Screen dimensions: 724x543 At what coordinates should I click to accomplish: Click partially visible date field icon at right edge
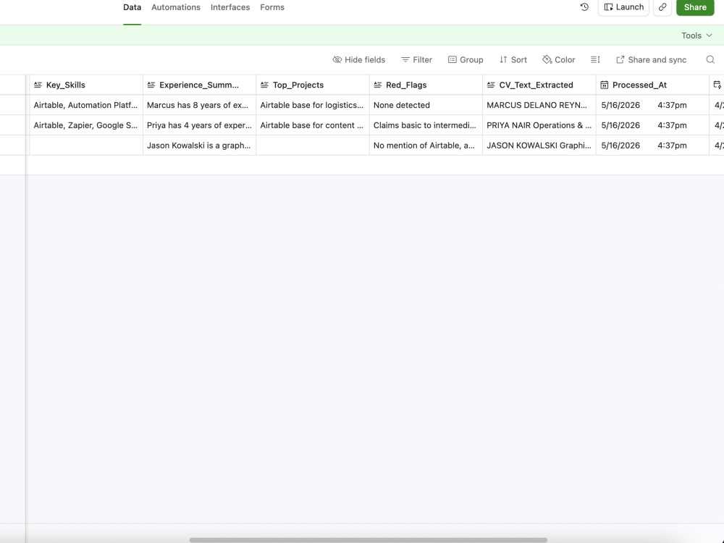coord(717,85)
